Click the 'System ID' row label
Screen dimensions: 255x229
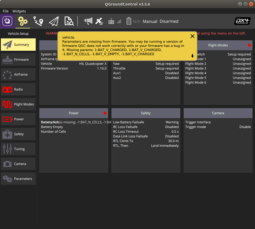pyautogui.click(x=48, y=55)
